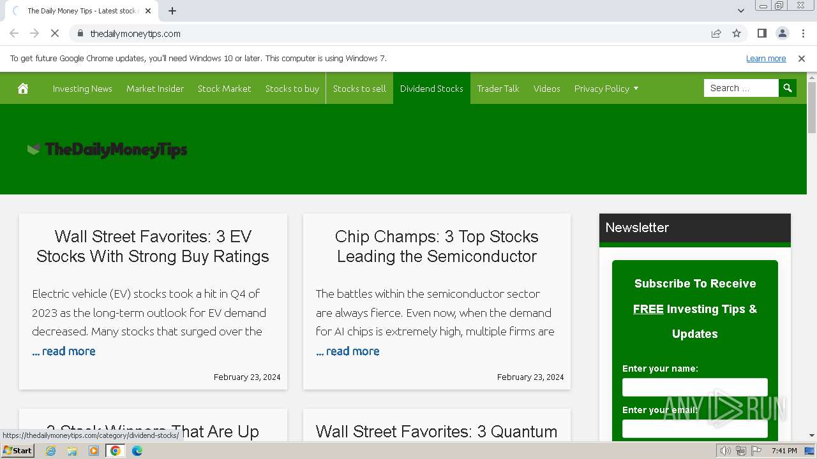817x459 pixels.
Task: Click EV article date February 23, 2024
Action: pyautogui.click(x=247, y=377)
